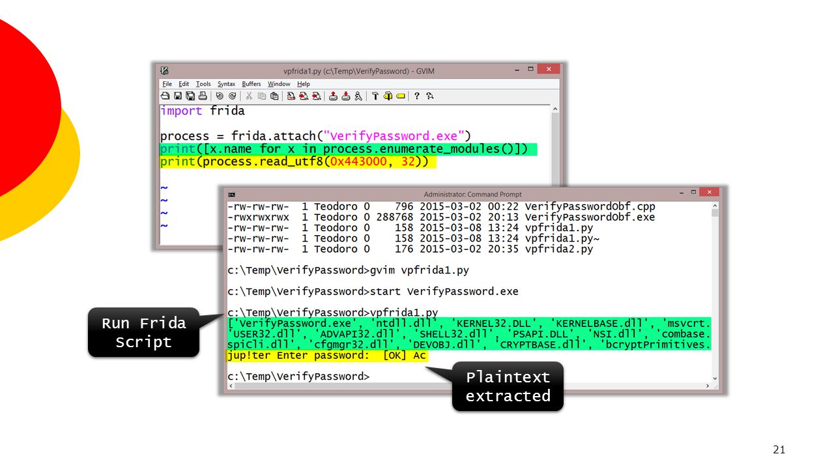Click the 0x443000 address in code
The height and width of the screenshot is (469, 834).
click(x=359, y=162)
